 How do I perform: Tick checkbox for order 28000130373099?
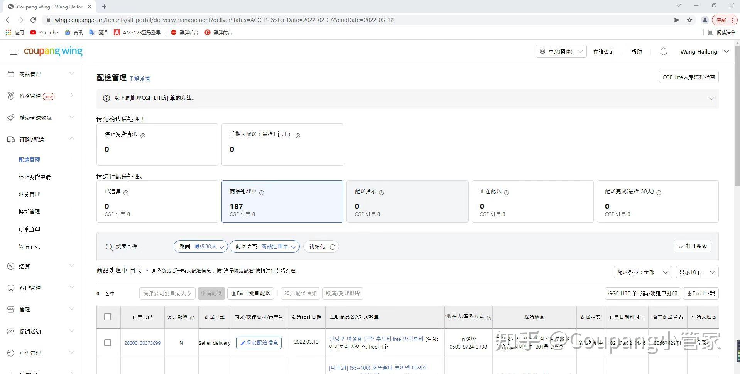108,343
